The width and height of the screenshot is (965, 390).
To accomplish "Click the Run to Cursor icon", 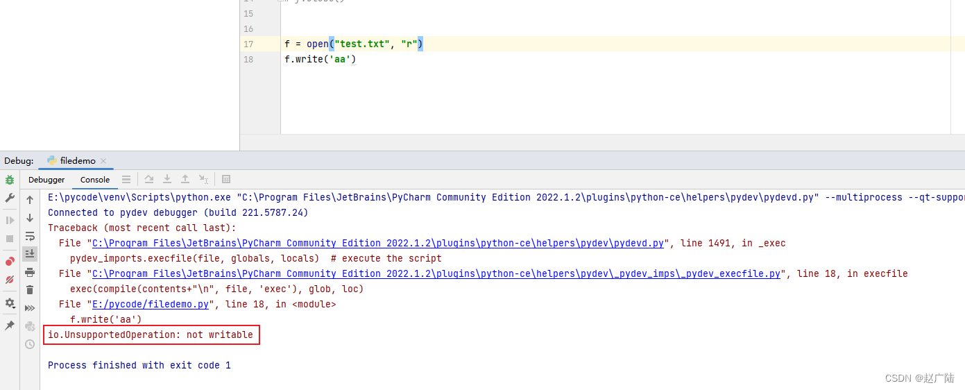I will click(x=203, y=179).
